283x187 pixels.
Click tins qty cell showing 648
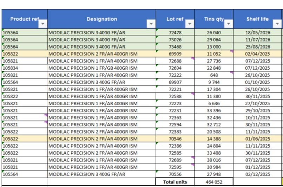point(213,75)
